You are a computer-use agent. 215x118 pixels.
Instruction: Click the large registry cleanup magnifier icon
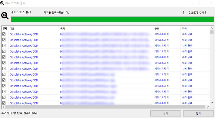pos(5,16)
